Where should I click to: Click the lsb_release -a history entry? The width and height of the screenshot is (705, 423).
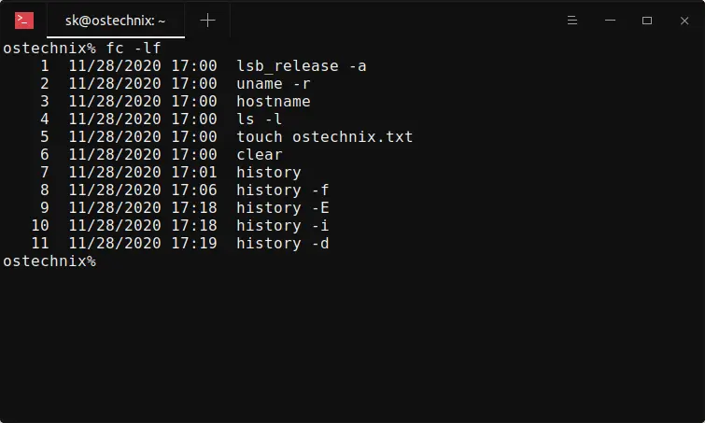point(302,66)
